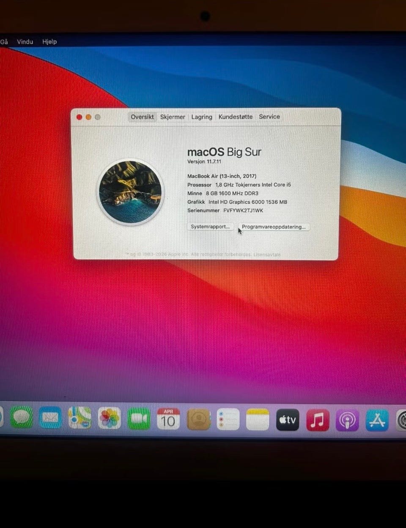Open the Vindu menu in menu bar
406x528 pixels.
[x=25, y=41]
